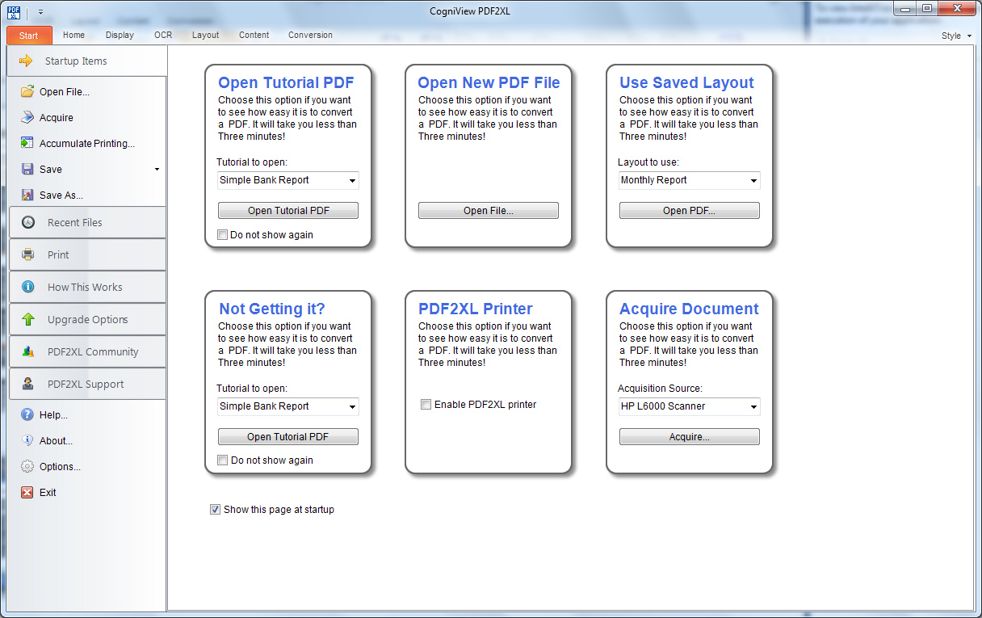Click the Acquire Document heading
Image resolution: width=982 pixels, height=618 pixels.
point(689,309)
